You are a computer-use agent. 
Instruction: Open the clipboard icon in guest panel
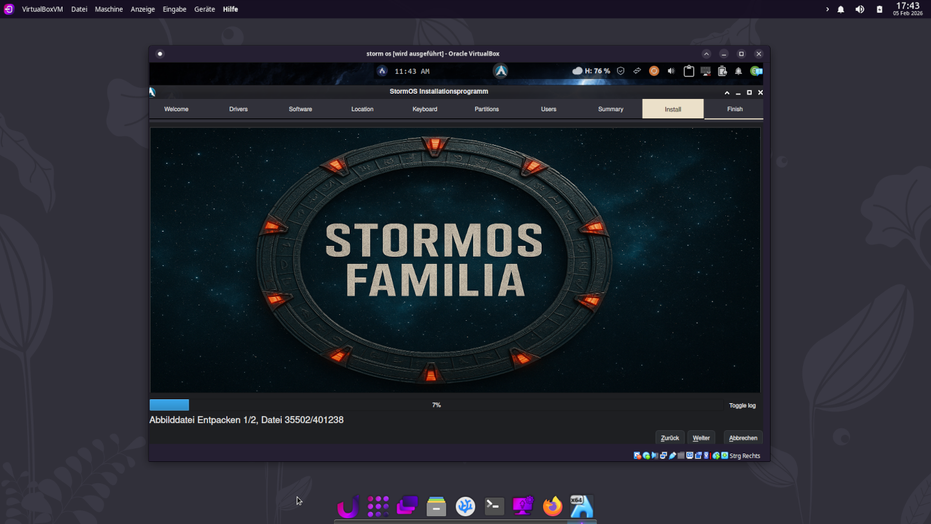click(689, 71)
